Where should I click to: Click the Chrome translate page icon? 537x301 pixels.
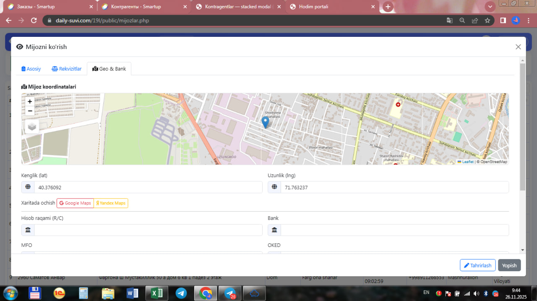pyautogui.click(x=449, y=20)
